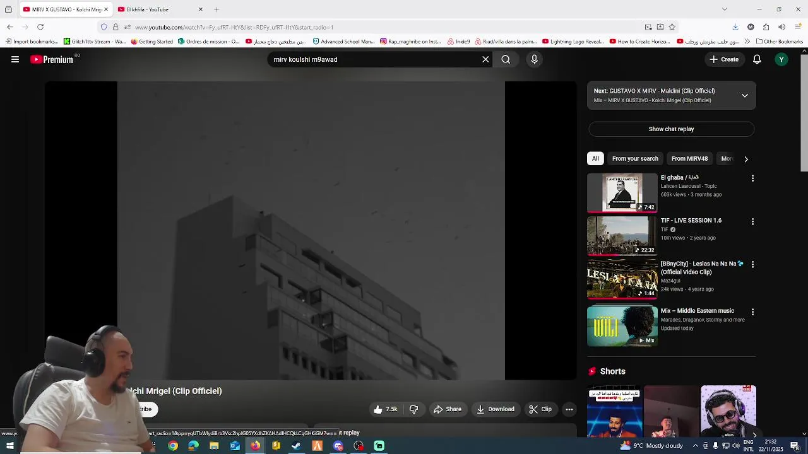View site security lock icon

coord(116,27)
